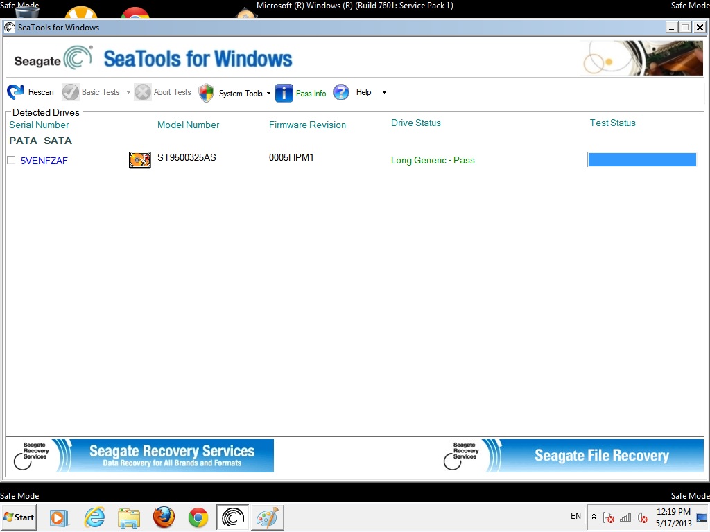Minimize the SeaTools window
Screen dimensions: 710x532
[x=671, y=28]
